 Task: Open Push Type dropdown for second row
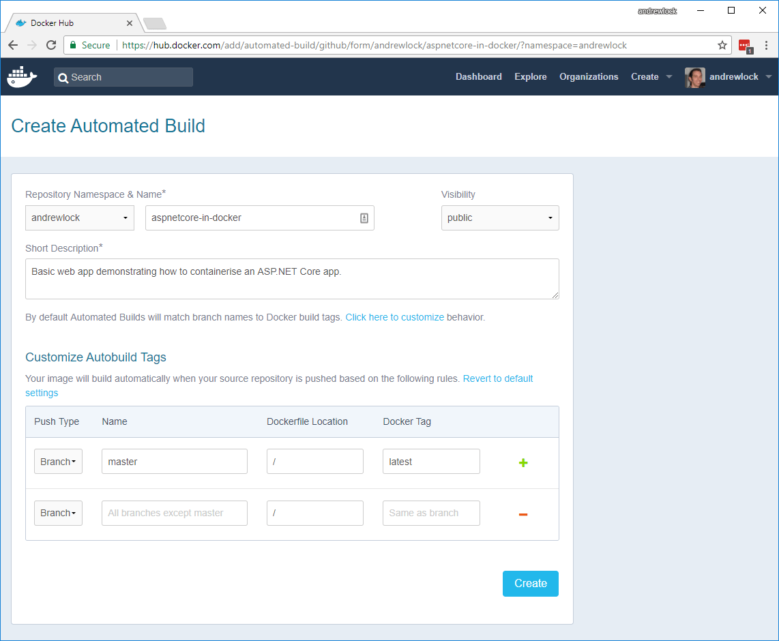58,513
